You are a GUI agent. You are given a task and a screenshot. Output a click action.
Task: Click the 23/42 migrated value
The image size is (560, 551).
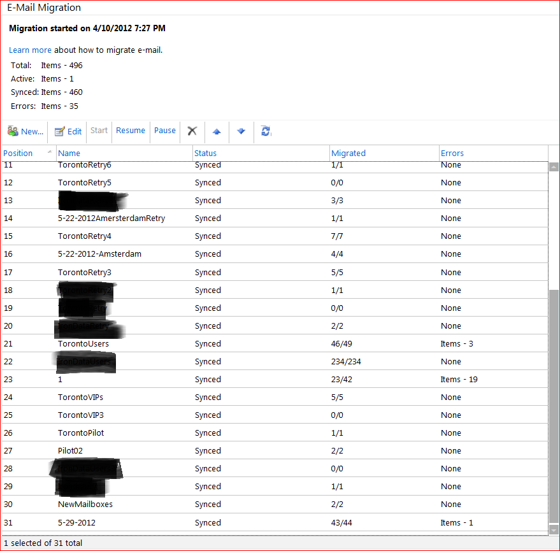point(341,380)
